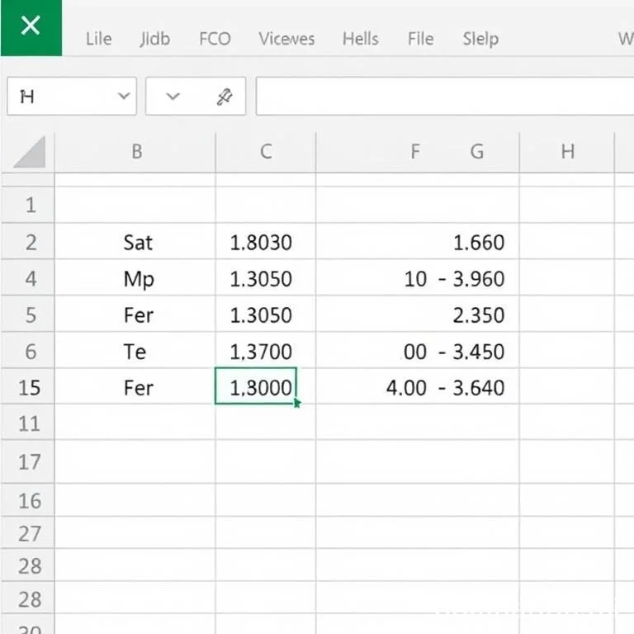Click the cell with value 1.8030
The height and width of the screenshot is (634, 634).
point(261,243)
